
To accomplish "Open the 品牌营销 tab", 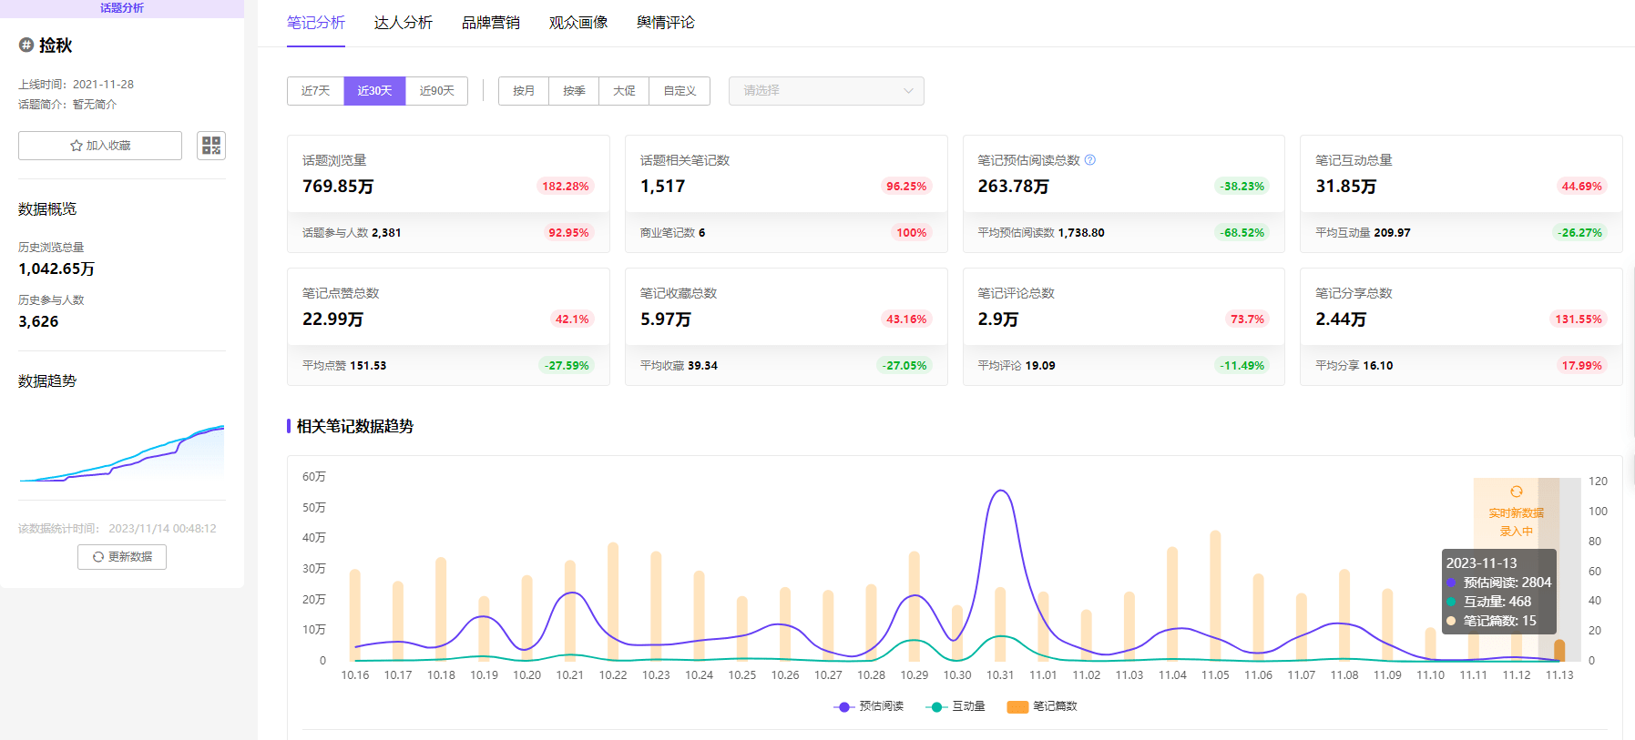I will 491,23.
